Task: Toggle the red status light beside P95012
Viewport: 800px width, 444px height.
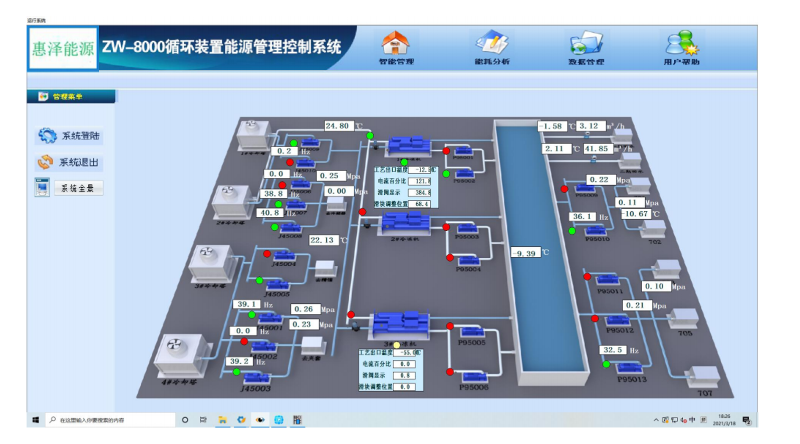Action: pyautogui.click(x=595, y=318)
